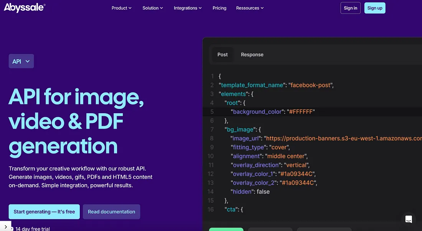This screenshot has height=231, width=422.
Task: Open the chat widget icon
Action: [x=409, y=219]
